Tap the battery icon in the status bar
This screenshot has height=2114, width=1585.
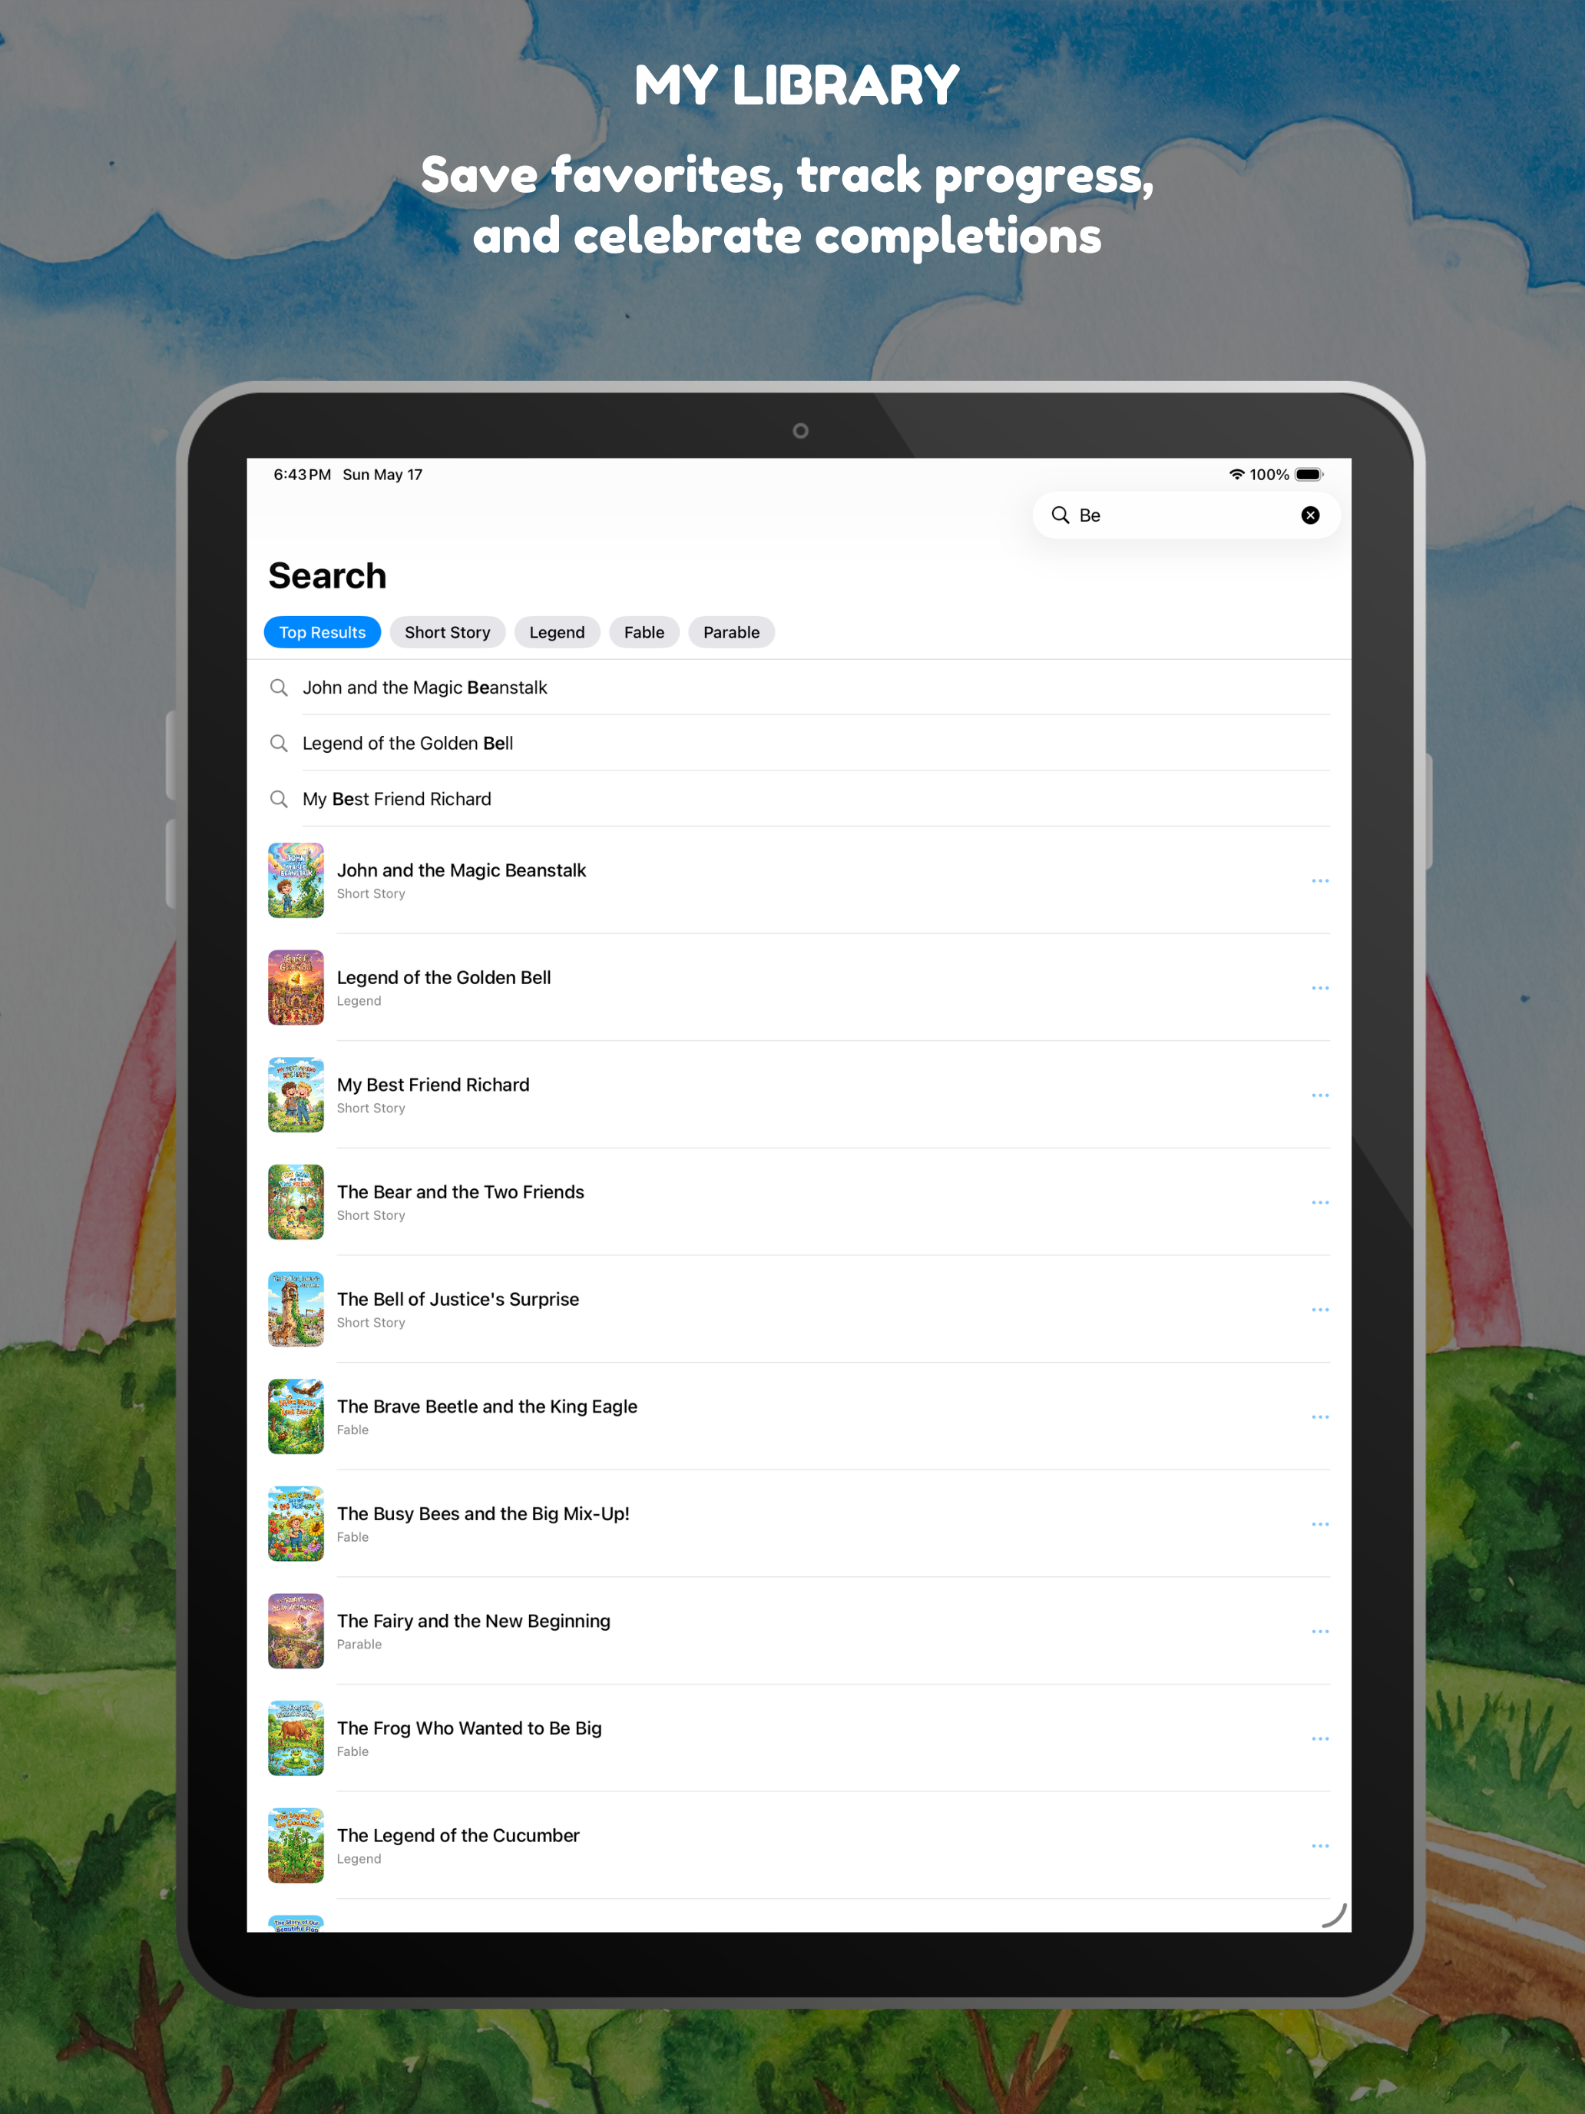click(1309, 474)
